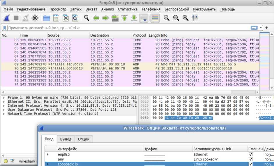Expand the User Datagram Protocol details
This screenshot has width=274, height=166.
coord(4,110)
